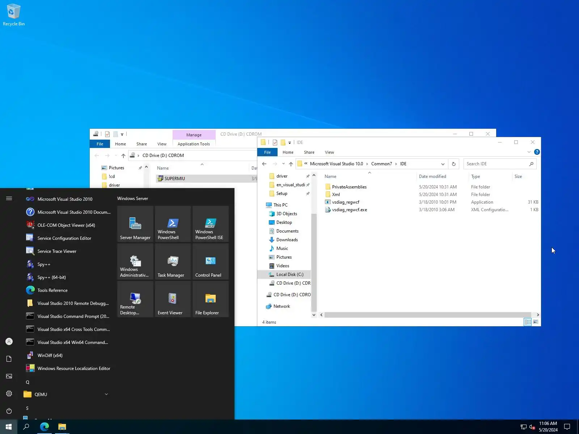Launch the Remote Desktop Connection tile
The height and width of the screenshot is (434, 579).
(135, 299)
